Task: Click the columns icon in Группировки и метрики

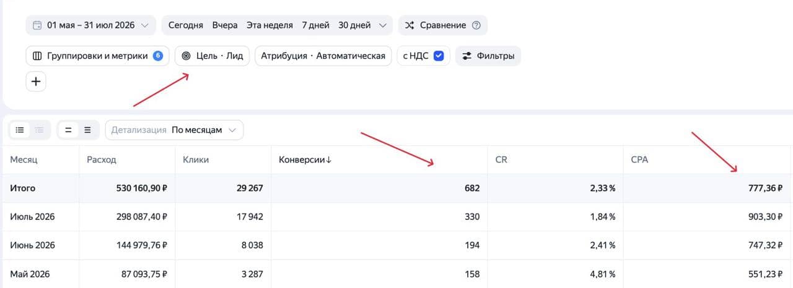Action: point(37,56)
